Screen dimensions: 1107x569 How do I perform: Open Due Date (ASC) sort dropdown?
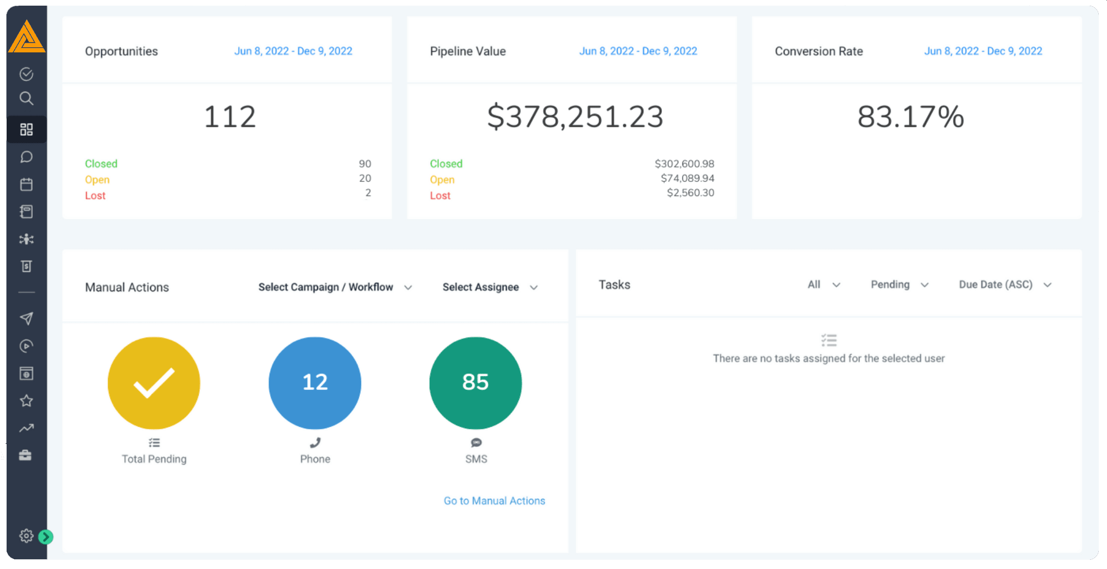(1005, 284)
